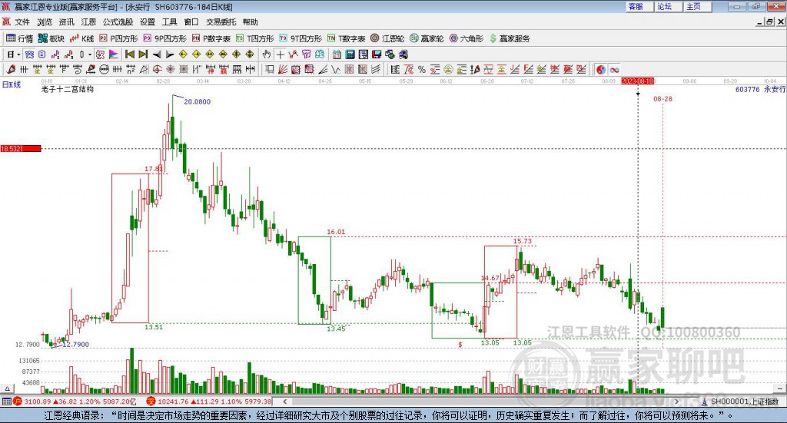This screenshot has width=787, height=423.
Task: Click the 12.7900 low price label
Action: 76,345
